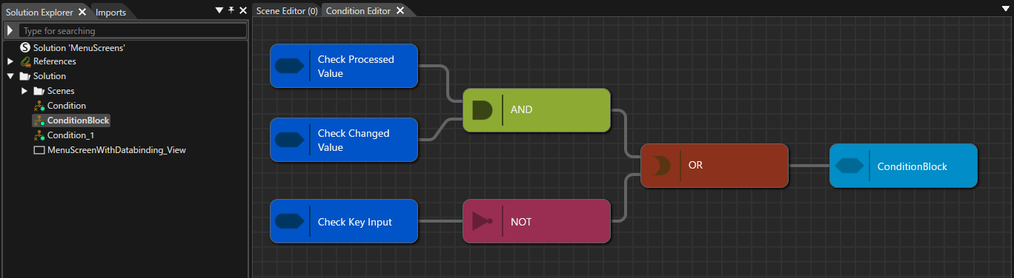
Task: Select the Condition_1 item in the tree
Action: coord(70,135)
